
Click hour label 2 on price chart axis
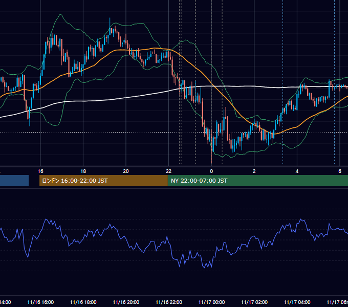tap(254, 171)
